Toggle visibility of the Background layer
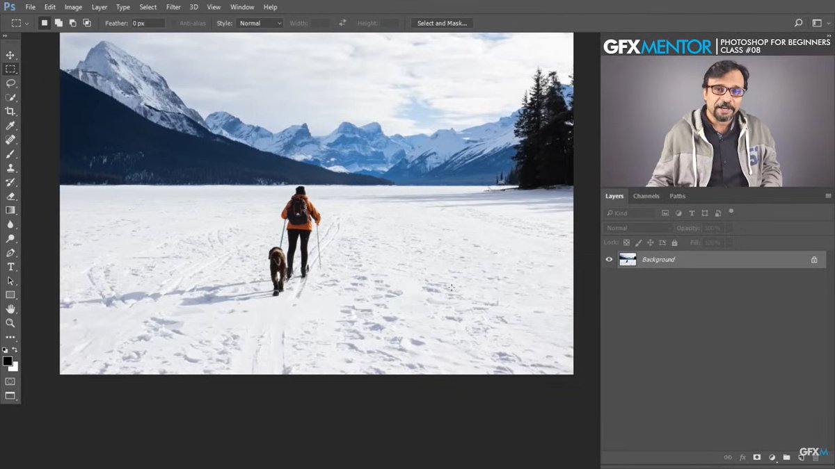The width and height of the screenshot is (835, 469). (x=609, y=260)
